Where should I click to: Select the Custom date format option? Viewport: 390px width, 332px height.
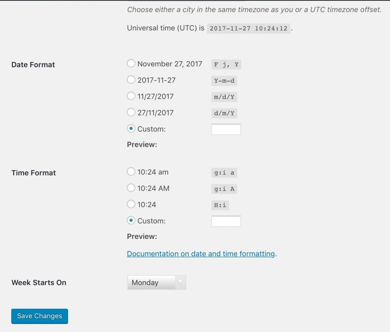tap(131, 128)
